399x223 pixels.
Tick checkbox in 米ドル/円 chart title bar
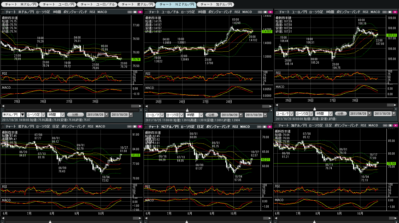3,12
